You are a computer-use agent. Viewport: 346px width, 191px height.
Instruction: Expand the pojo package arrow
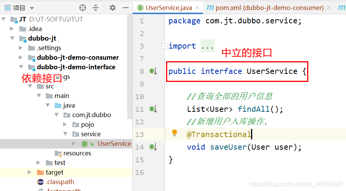click(x=65, y=124)
